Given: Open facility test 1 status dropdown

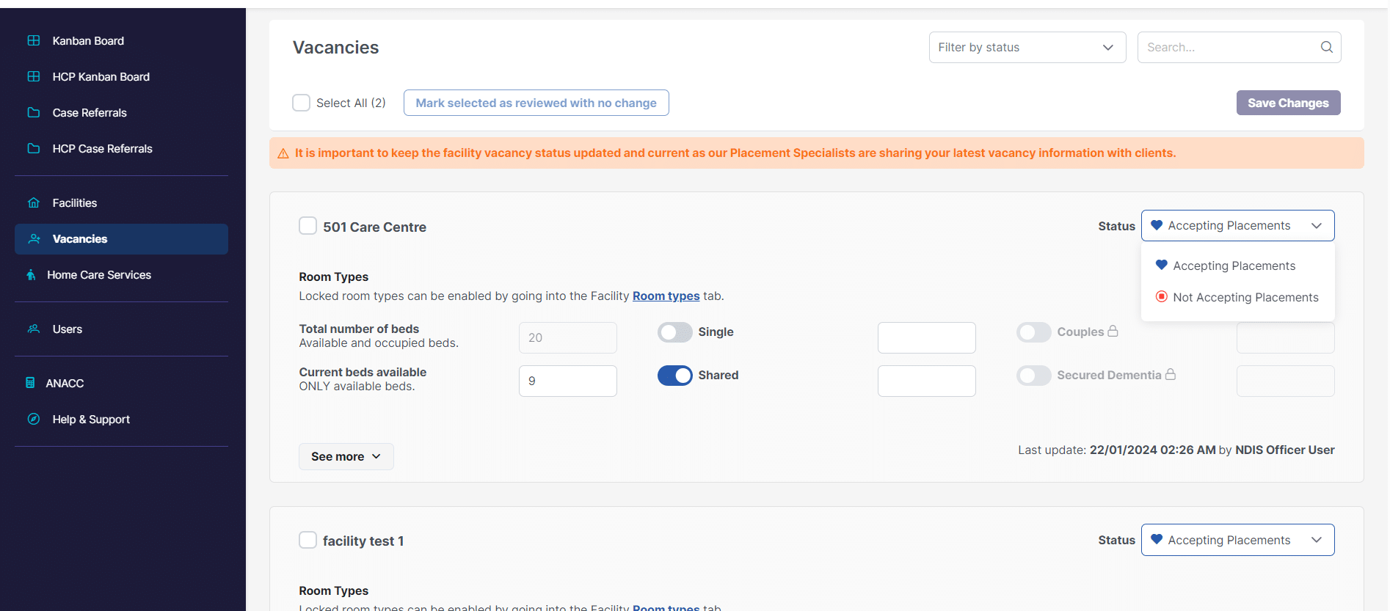Looking at the screenshot, I should coord(1237,540).
